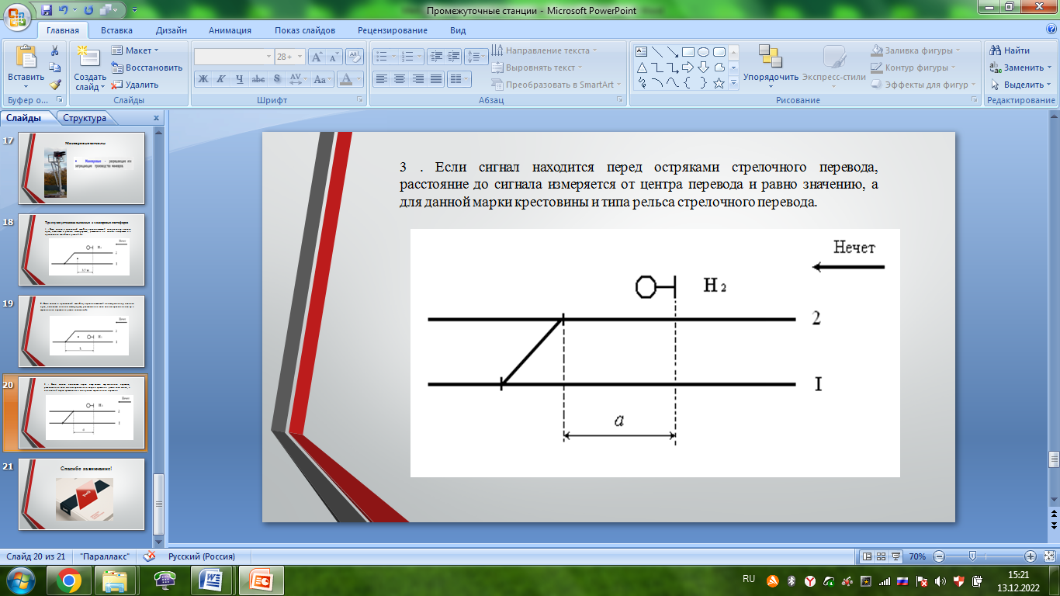Center the text

click(x=400, y=79)
